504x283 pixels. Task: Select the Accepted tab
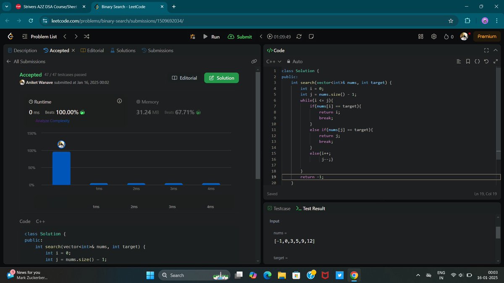(x=56, y=50)
